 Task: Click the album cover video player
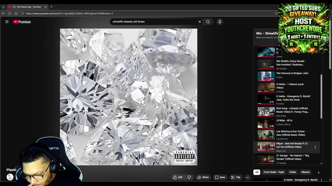coord(129,97)
